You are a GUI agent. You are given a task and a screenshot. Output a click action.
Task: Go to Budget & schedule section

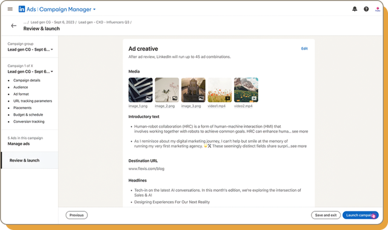point(28,114)
